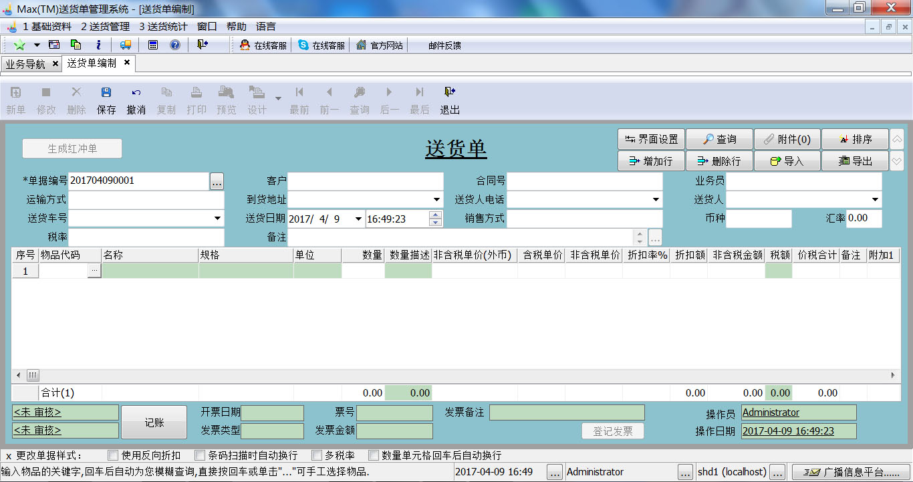Open the 1 基础资料 menu
913x482 pixels.
[x=47, y=27]
